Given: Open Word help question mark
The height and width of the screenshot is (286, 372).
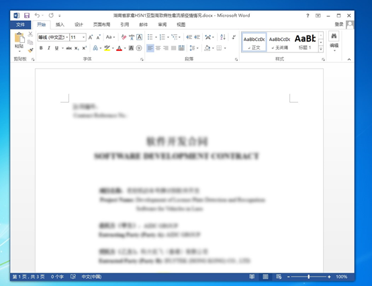Looking at the screenshot, I should tap(308, 15).
